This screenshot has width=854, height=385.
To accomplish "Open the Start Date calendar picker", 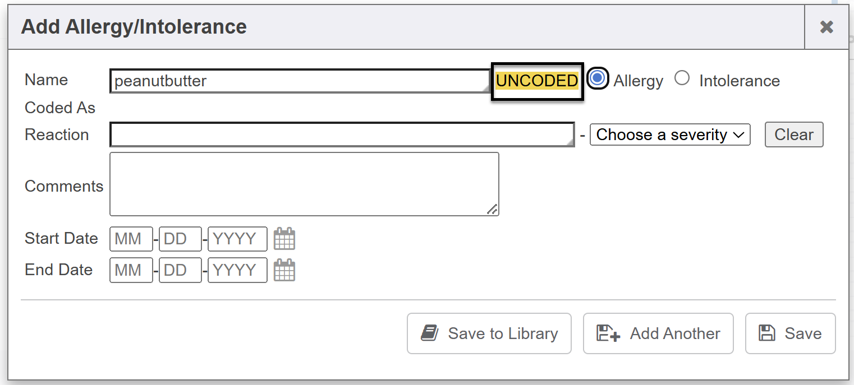I will [x=284, y=239].
